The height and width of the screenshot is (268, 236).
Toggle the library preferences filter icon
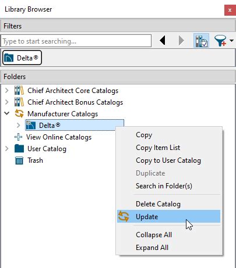point(201,41)
